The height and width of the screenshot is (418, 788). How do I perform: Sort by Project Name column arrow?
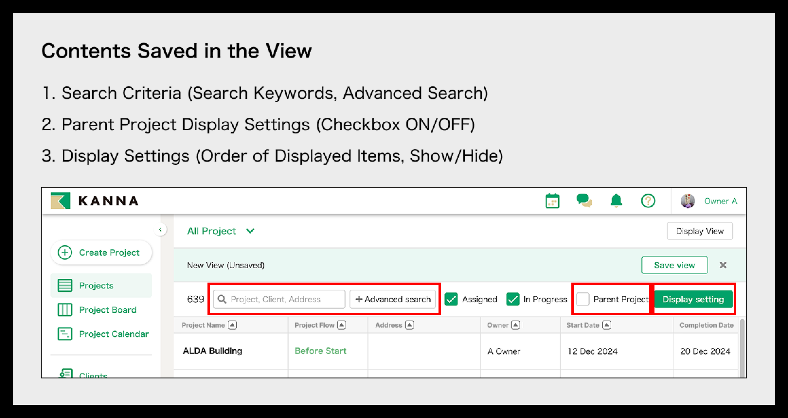(232, 325)
